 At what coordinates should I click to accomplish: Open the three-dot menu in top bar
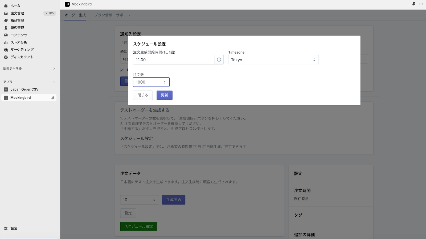coord(421,4)
